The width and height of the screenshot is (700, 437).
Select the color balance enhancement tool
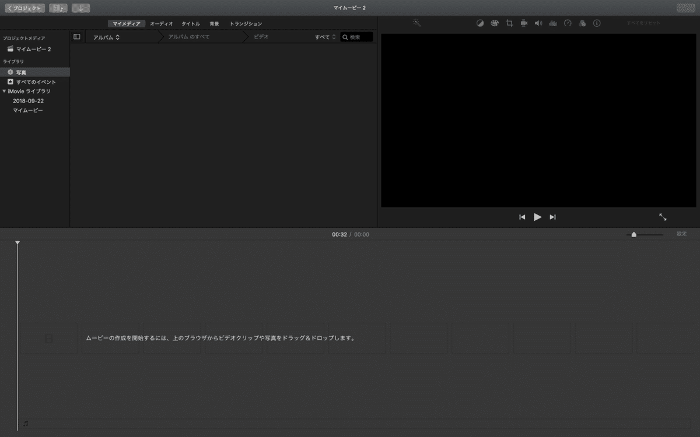480,23
